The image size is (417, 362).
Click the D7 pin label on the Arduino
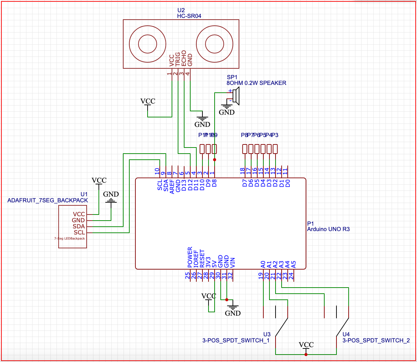coord(245,183)
